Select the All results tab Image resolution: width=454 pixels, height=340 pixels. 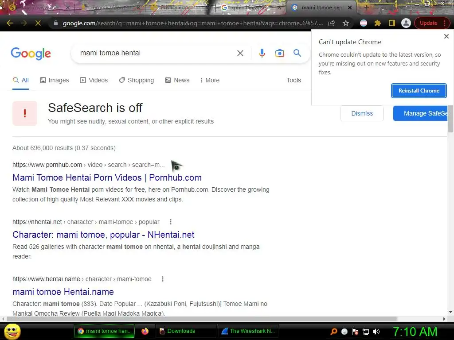pos(20,81)
